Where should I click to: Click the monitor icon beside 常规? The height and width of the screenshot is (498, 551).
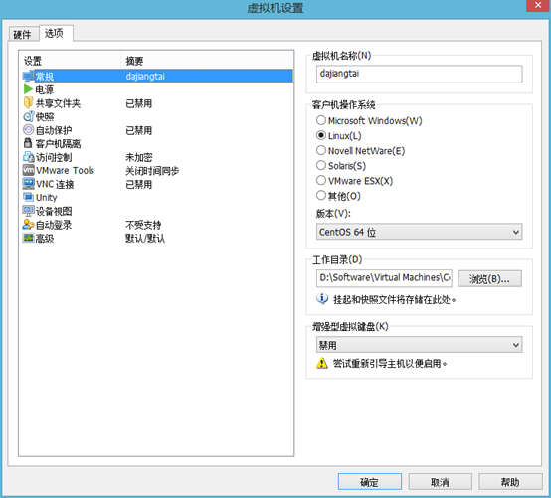point(28,76)
